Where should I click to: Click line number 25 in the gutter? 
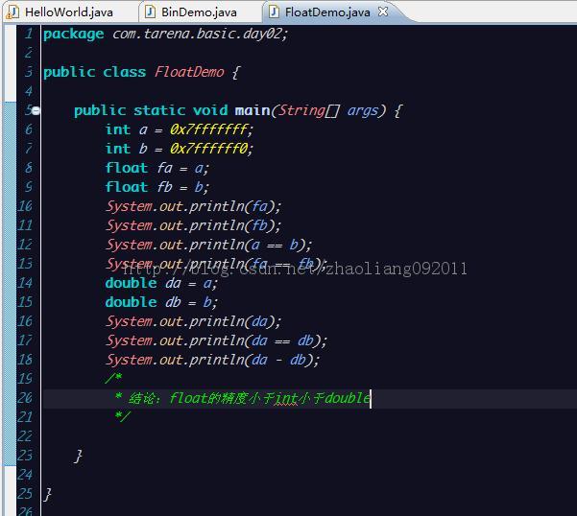[25, 494]
